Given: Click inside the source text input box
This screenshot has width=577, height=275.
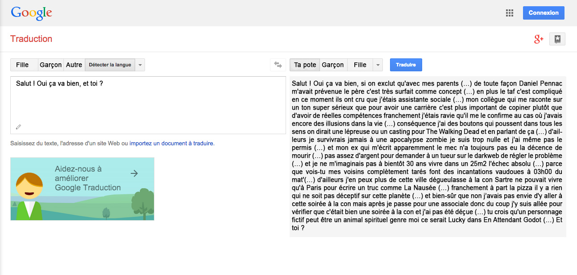Looking at the screenshot, I should (x=147, y=103).
